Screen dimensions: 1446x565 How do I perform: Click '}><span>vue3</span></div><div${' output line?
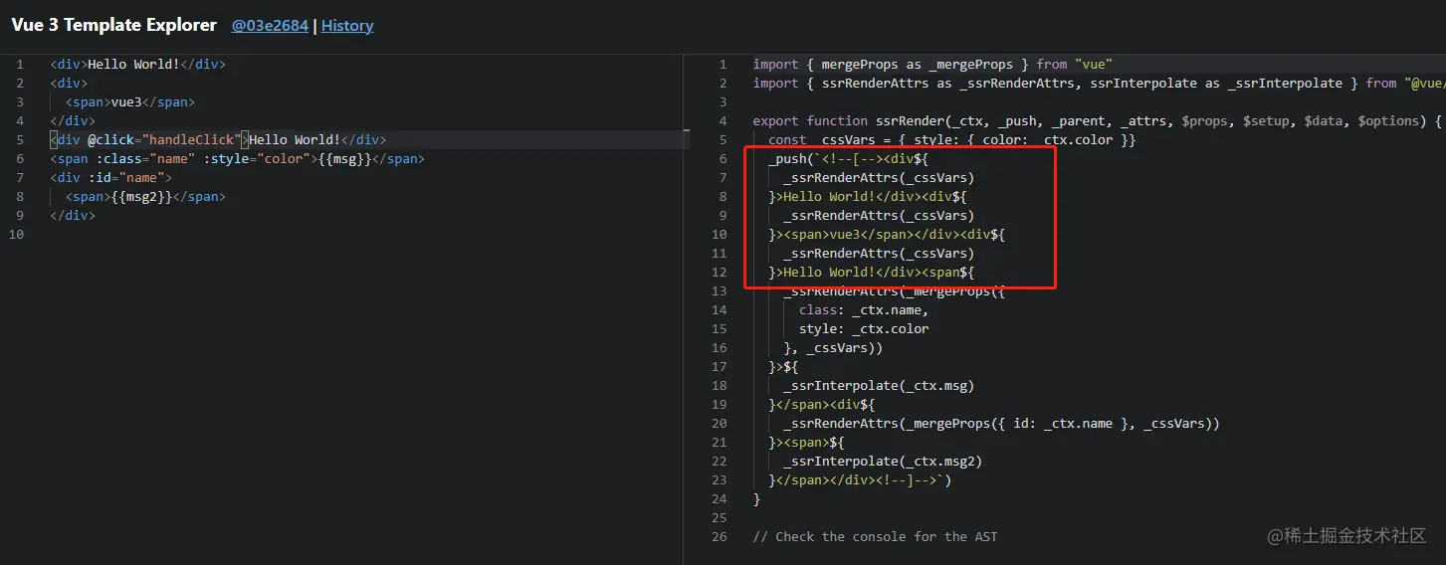tap(887, 235)
